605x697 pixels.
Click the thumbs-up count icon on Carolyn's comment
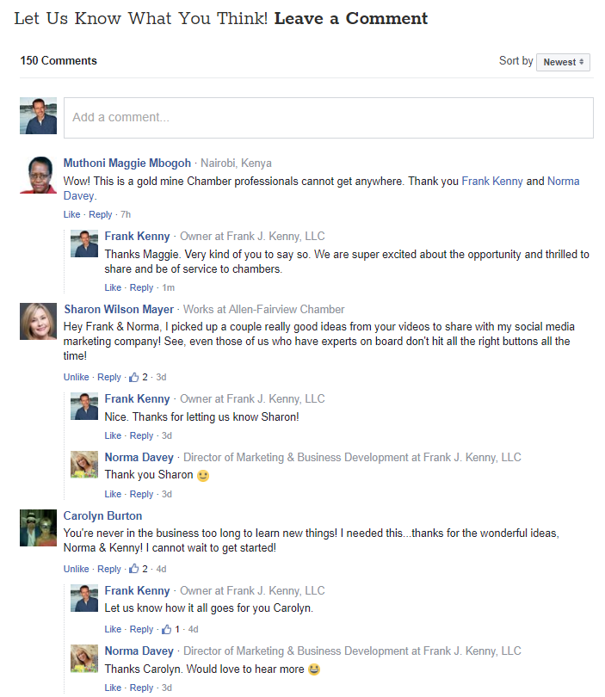coord(133,569)
